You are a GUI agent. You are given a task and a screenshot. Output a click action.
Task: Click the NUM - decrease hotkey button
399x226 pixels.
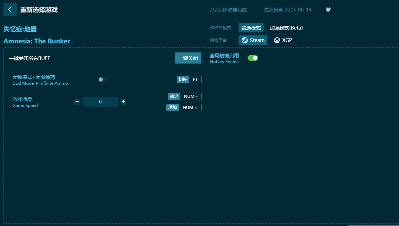(184, 97)
